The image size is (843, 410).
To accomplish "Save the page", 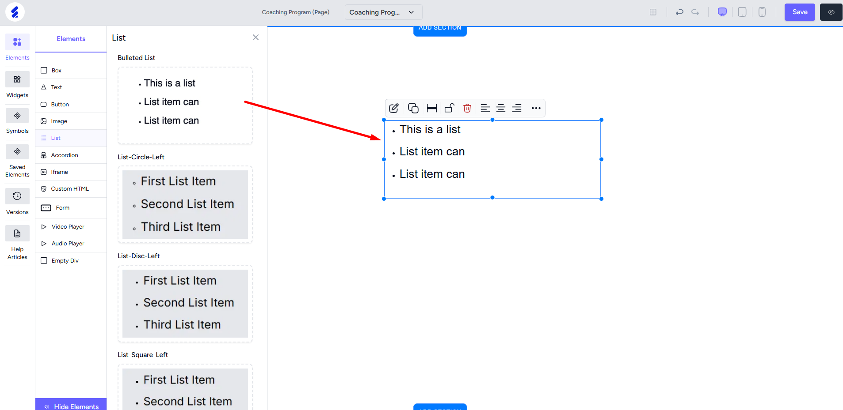I will (x=800, y=12).
